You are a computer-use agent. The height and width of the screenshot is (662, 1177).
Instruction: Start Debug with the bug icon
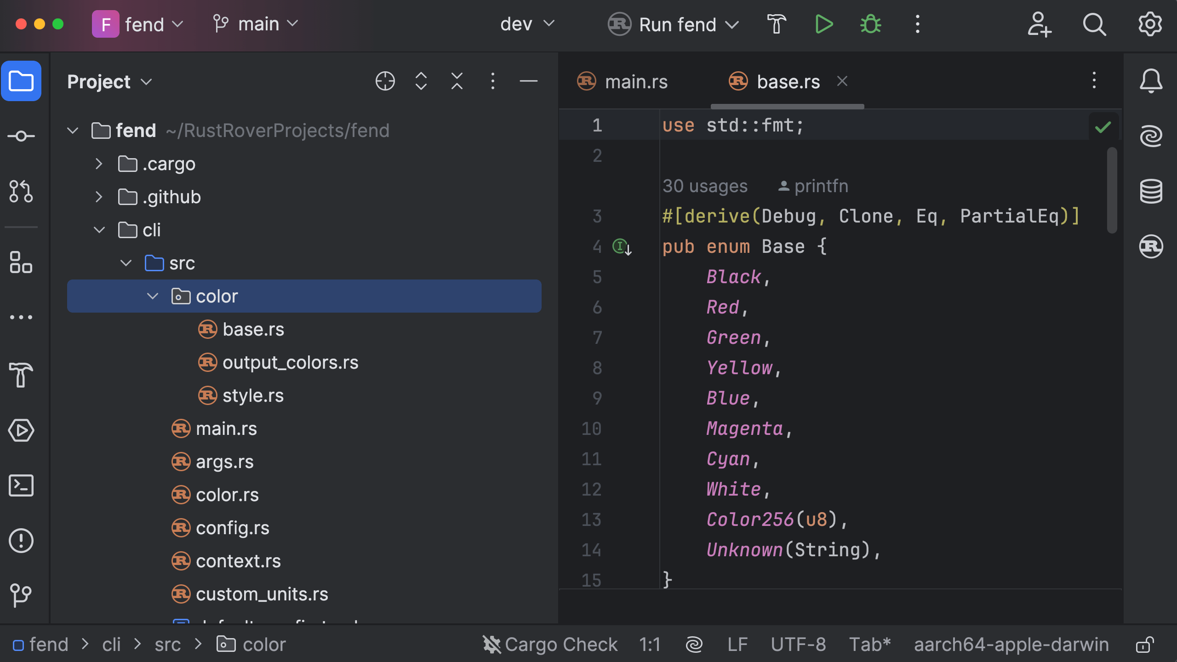pos(870,24)
